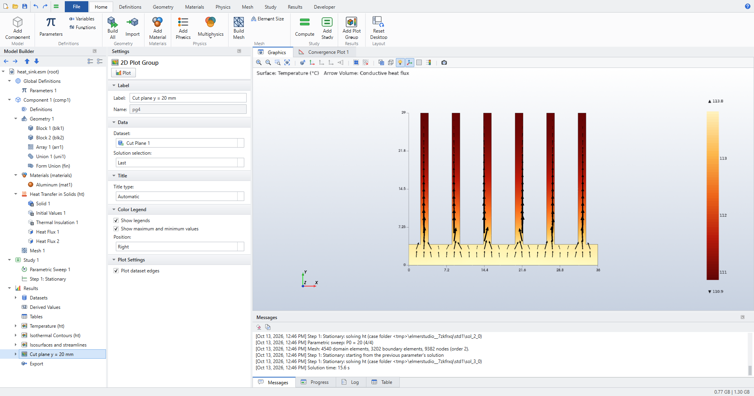
Task: Click the Variables button in ribbon
Action: pyautogui.click(x=82, y=19)
